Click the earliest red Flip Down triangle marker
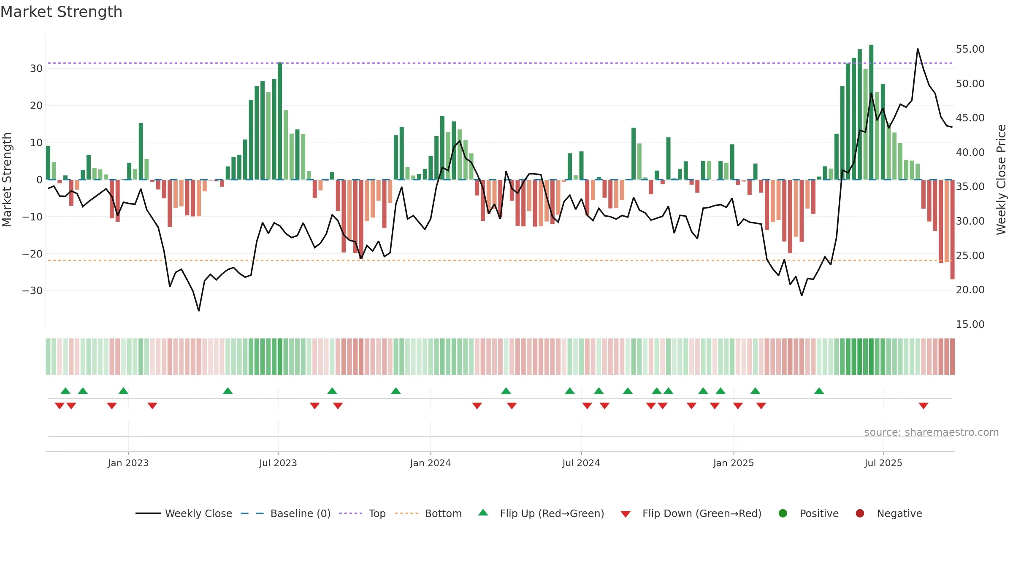 60,405
